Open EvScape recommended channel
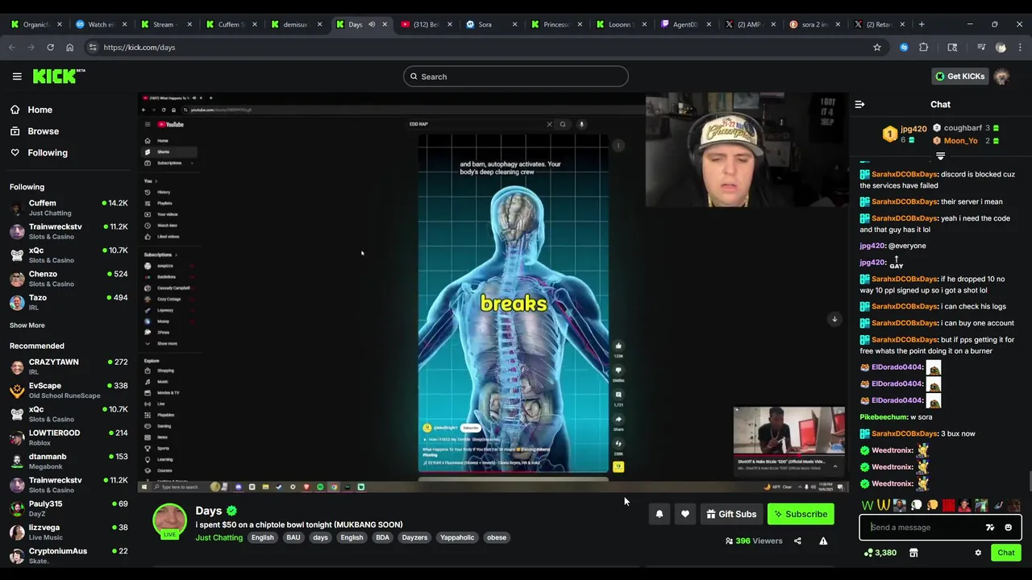1032x580 pixels. [x=69, y=390]
